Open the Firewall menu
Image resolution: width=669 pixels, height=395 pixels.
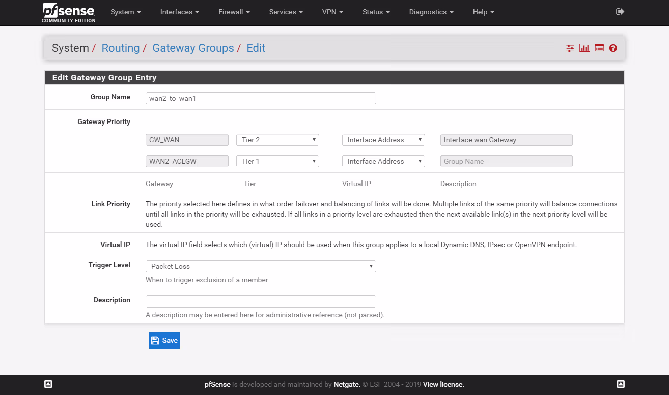234,12
